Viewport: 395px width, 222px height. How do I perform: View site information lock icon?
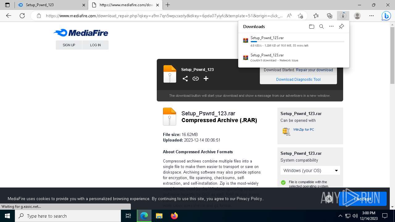pyautogui.click(x=39, y=16)
